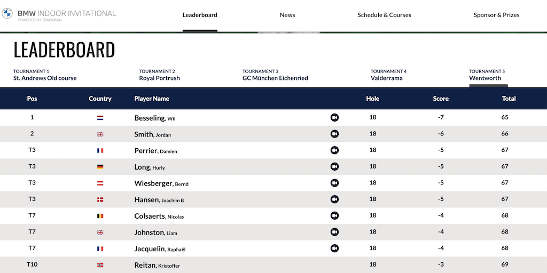The width and height of the screenshot is (547, 273).
Task: Click Colsaerts video camera icon
Action: pyautogui.click(x=335, y=216)
